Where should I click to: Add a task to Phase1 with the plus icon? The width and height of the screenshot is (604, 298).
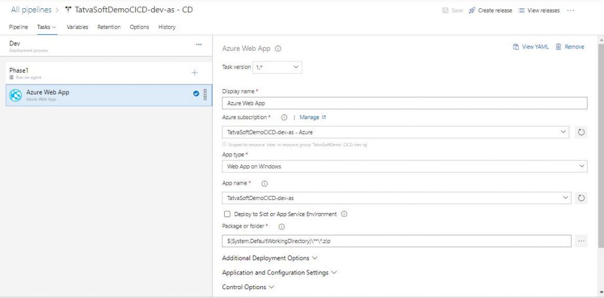pyautogui.click(x=195, y=73)
